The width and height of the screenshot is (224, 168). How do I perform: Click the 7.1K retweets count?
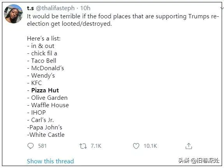[x=96, y=146]
